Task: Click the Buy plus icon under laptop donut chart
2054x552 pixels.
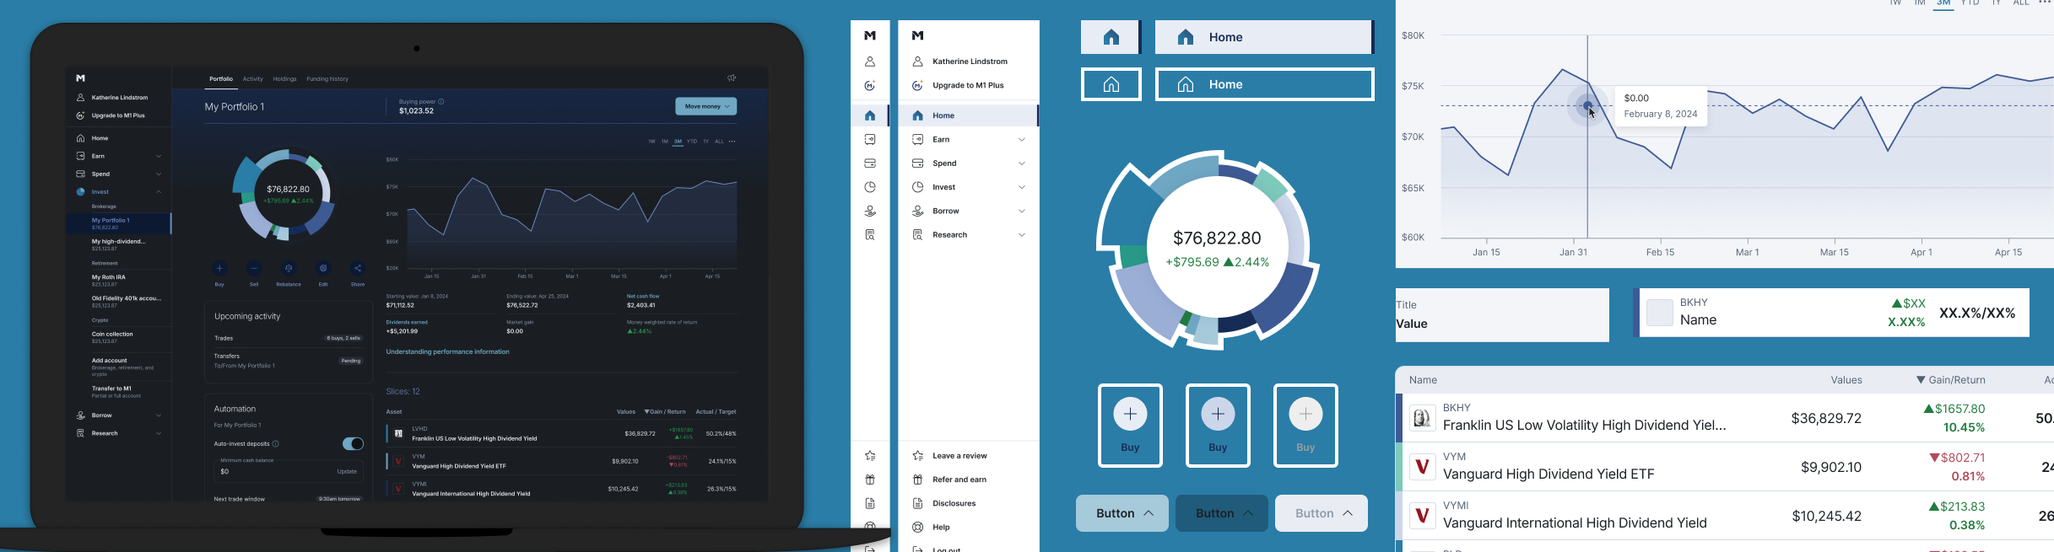Action: click(219, 268)
